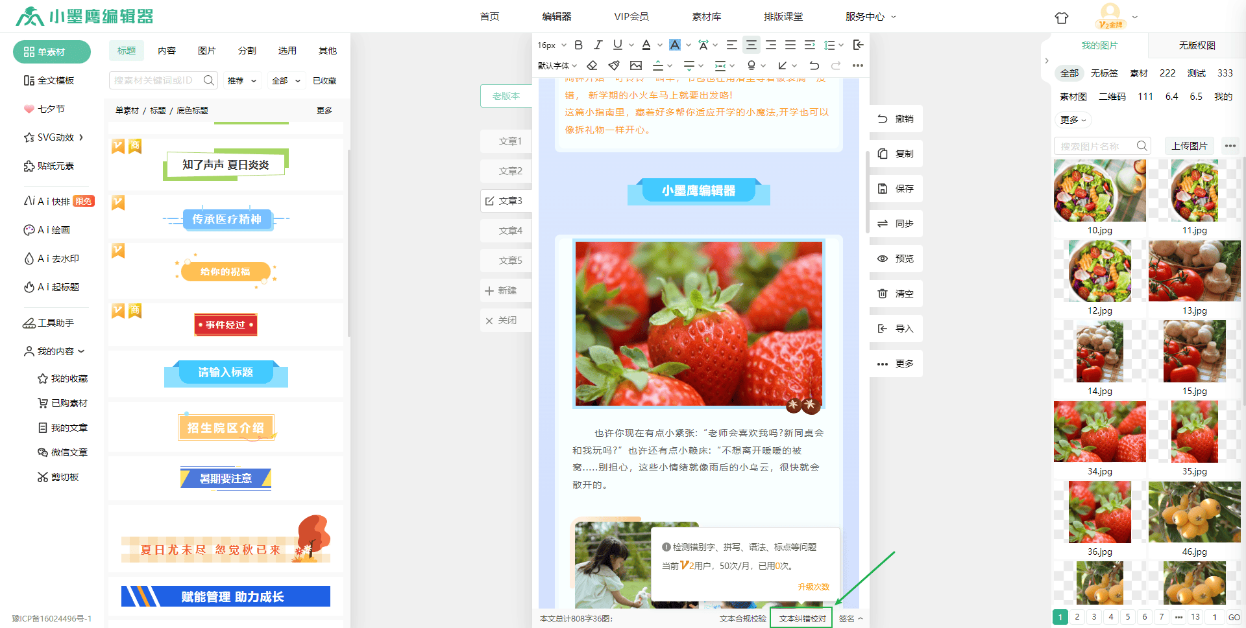1246x628 pixels.
Task: Click the eraser clear-format icon
Action: point(592,65)
